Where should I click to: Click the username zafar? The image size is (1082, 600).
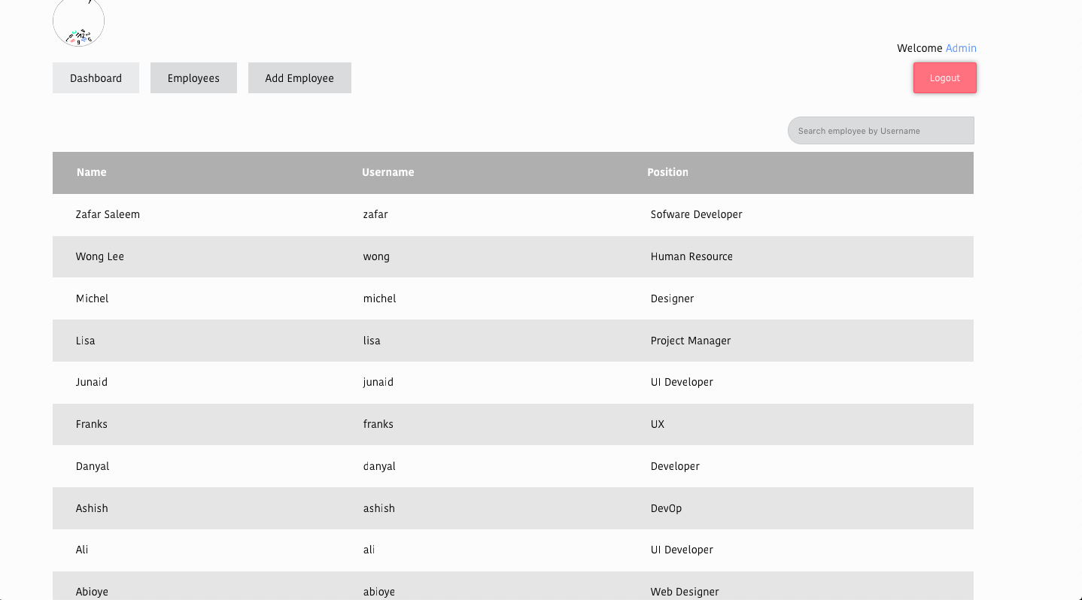[x=375, y=214]
